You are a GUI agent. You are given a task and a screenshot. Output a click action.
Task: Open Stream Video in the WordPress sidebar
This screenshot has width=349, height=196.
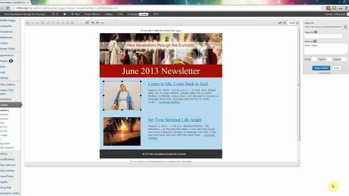[8, 48]
